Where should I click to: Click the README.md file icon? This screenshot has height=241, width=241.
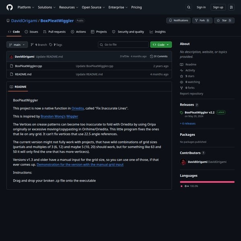tap(11, 74)
